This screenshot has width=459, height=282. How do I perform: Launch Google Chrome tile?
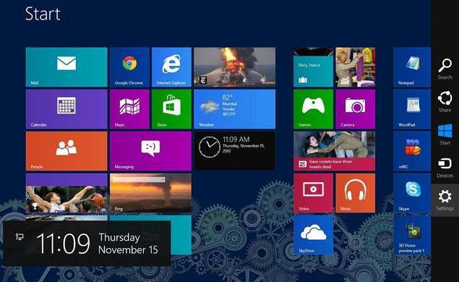coord(129,67)
